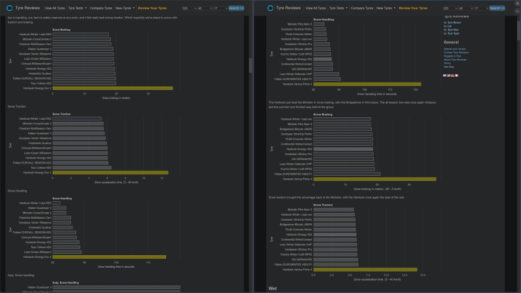Click Review Your Tyres in right window

pyautogui.click(x=413, y=8)
